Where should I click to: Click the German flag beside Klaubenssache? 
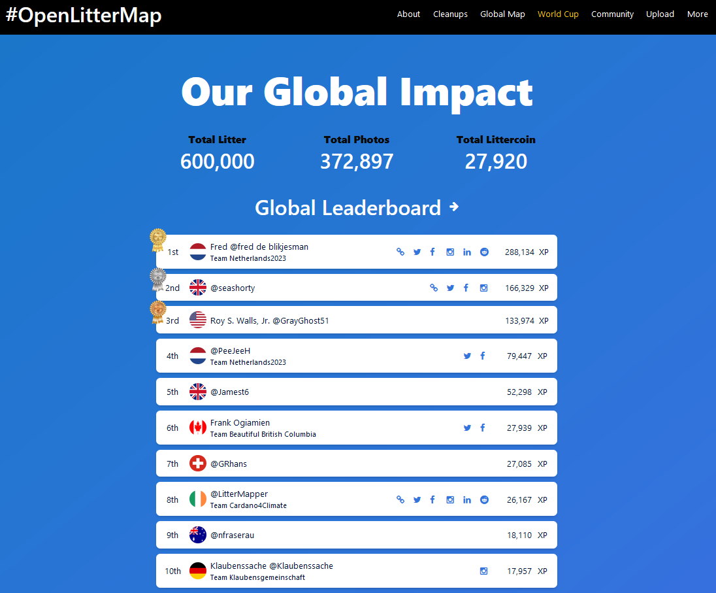pos(198,571)
